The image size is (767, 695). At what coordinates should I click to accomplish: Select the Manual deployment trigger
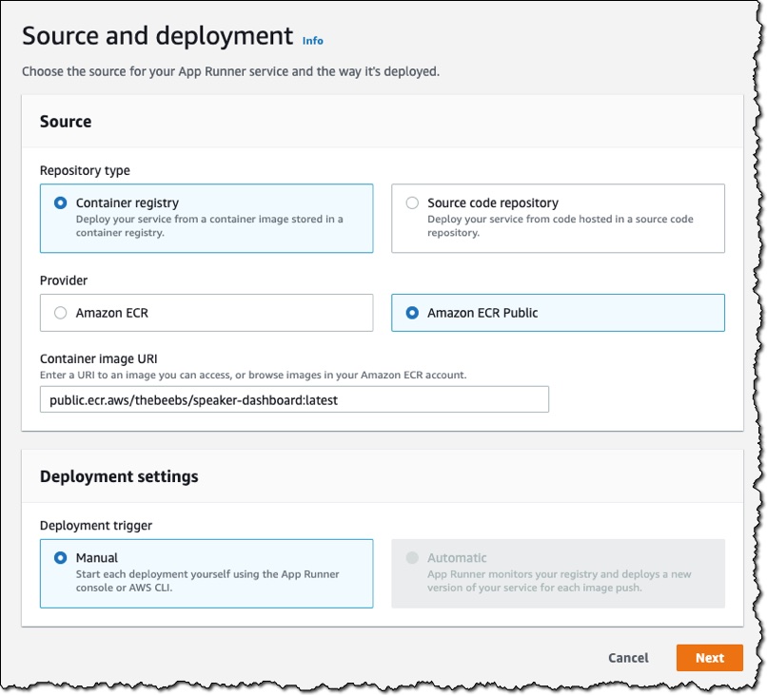[x=61, y=558]
